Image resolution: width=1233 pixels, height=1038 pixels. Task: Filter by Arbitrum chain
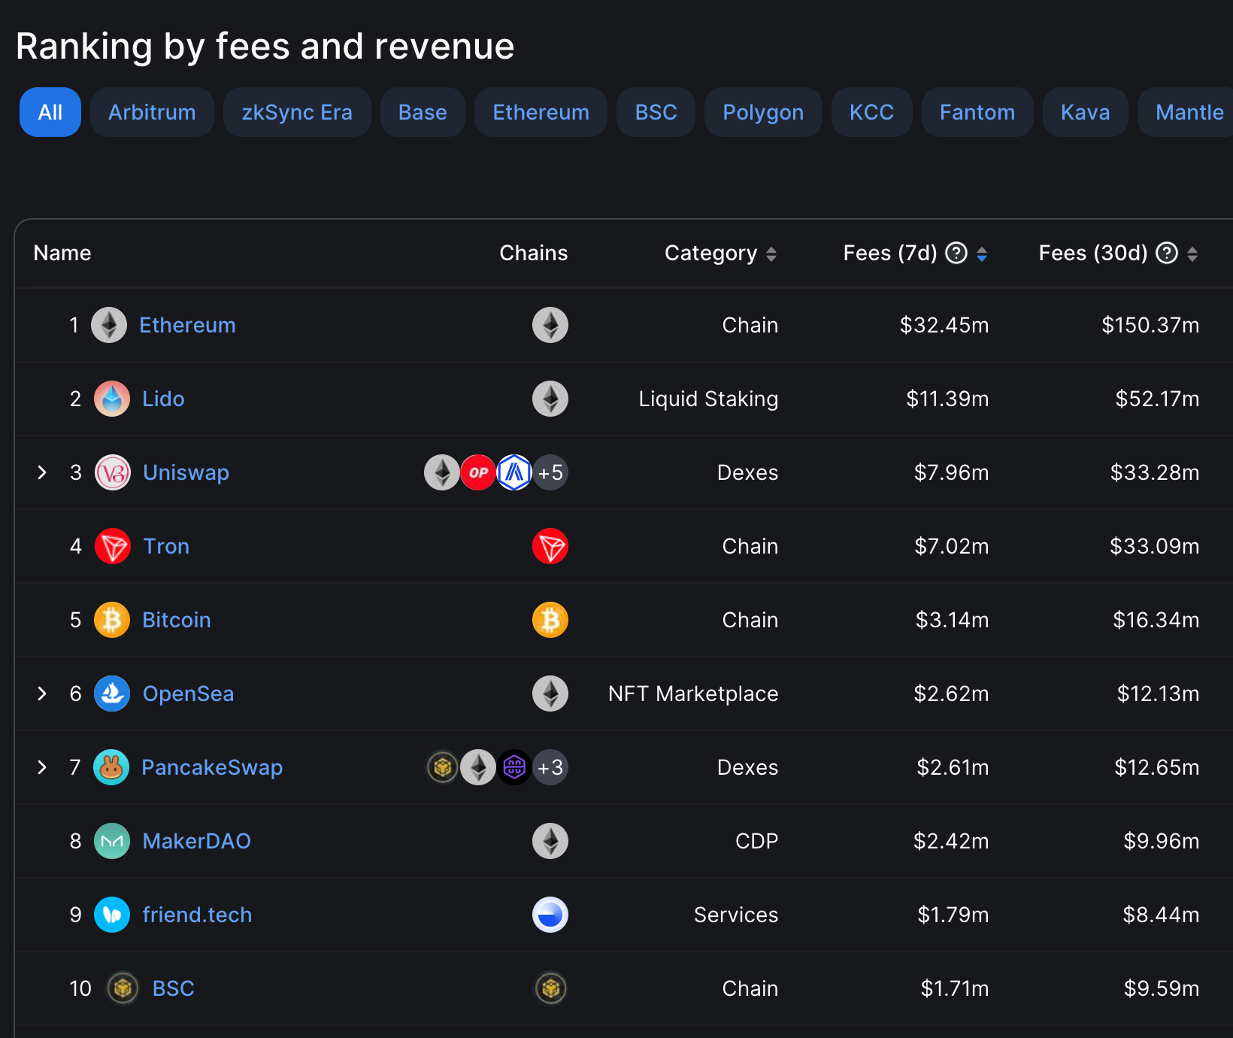[x=152, y=112]
